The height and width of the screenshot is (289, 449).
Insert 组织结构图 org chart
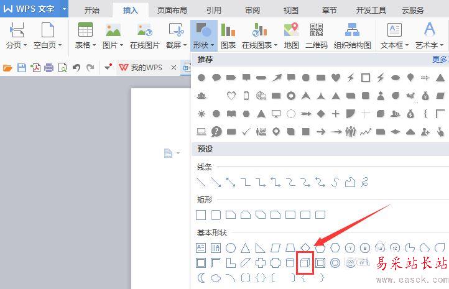pyautogui.click(x=353, y=36)
